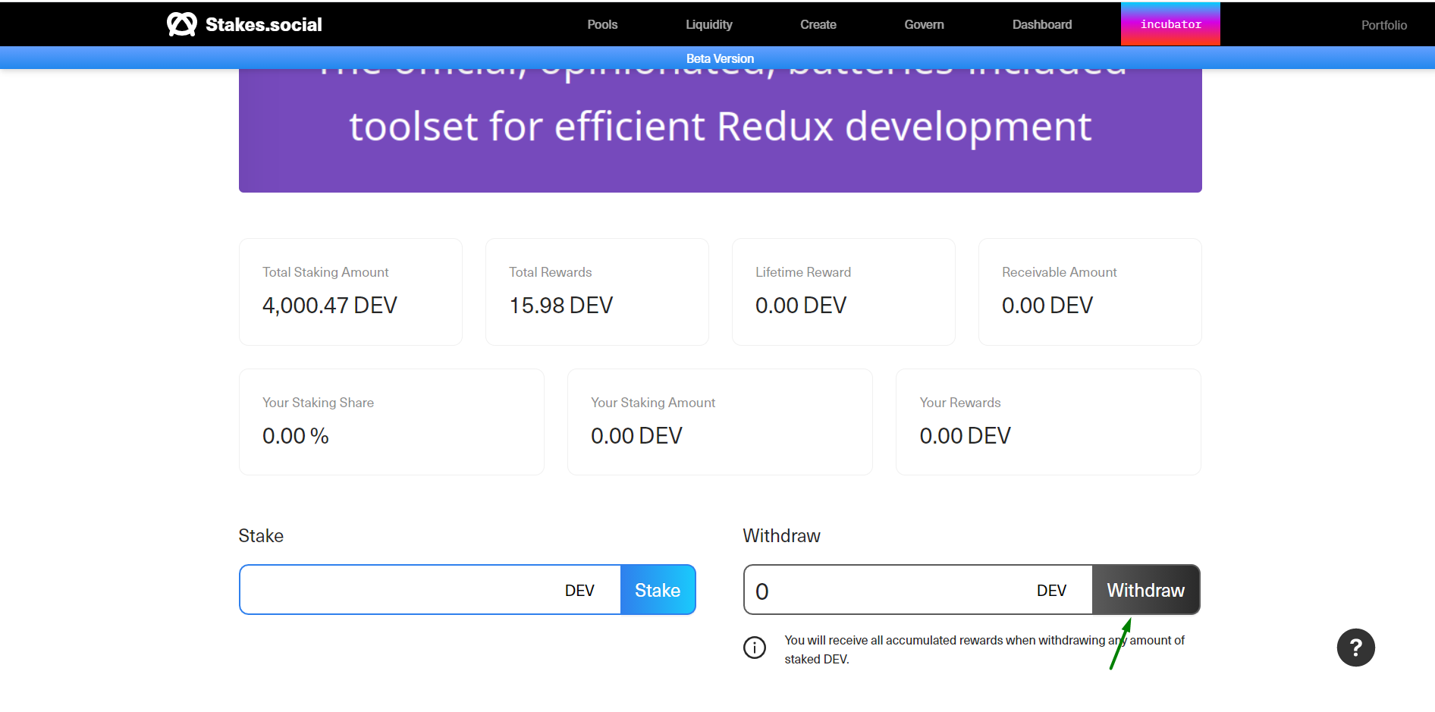Click the Stakes.social brand name

264,25
